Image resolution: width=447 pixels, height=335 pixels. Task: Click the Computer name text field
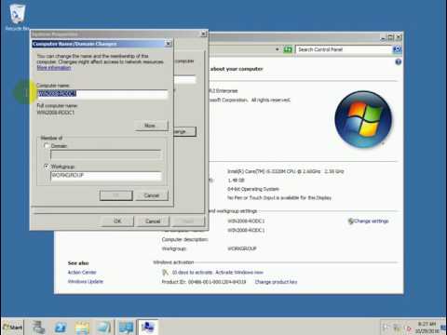(x=102, y=94)
